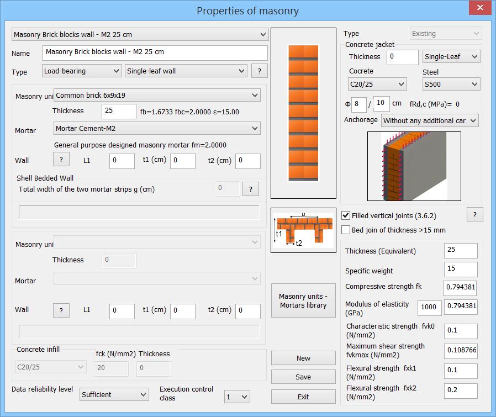Click the Maximum shear strength fvkmax field
The image size is (496, 417).
point(461,351)
